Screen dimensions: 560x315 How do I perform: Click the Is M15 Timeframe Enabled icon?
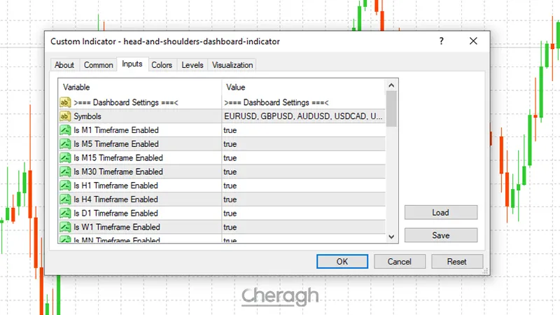pos(65,158)
